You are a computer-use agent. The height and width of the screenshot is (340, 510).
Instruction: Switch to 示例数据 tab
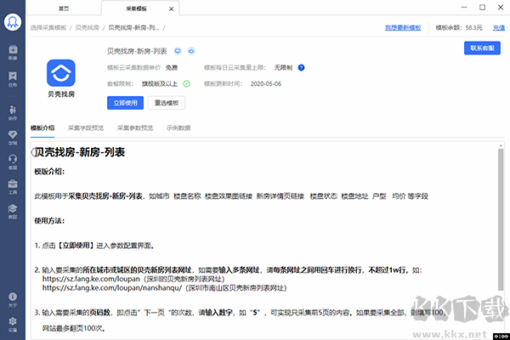click(178, 127)
